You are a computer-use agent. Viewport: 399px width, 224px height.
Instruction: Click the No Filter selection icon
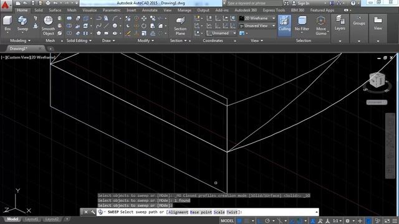[302, 24]
